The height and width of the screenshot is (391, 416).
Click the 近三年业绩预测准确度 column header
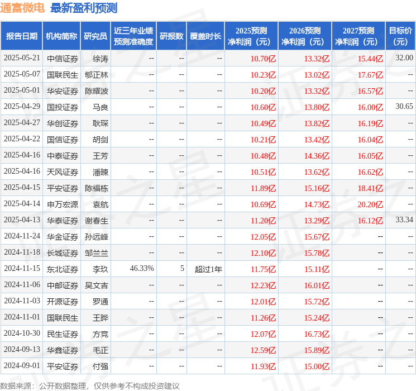[x=133, y=36]
